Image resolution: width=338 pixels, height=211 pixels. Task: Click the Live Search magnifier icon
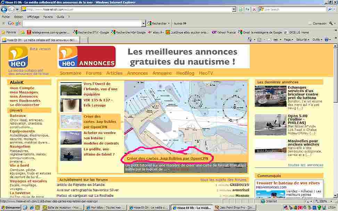[x=329, y=9]
